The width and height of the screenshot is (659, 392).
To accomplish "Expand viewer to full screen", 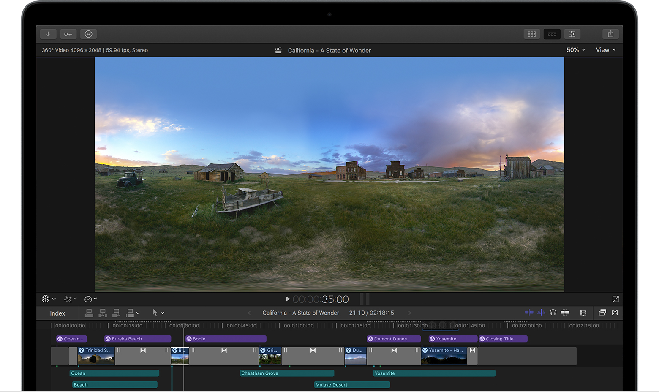I will coord(615,299).
